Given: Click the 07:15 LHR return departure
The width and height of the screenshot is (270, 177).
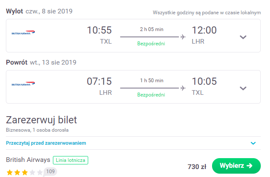Looking at the screenshot, I should coord(100,86).
